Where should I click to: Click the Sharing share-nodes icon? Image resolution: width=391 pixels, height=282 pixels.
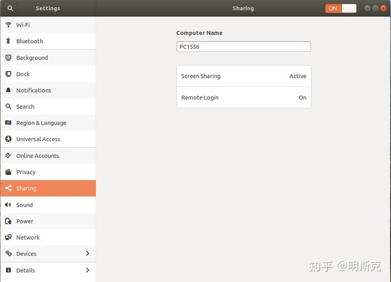8,188
